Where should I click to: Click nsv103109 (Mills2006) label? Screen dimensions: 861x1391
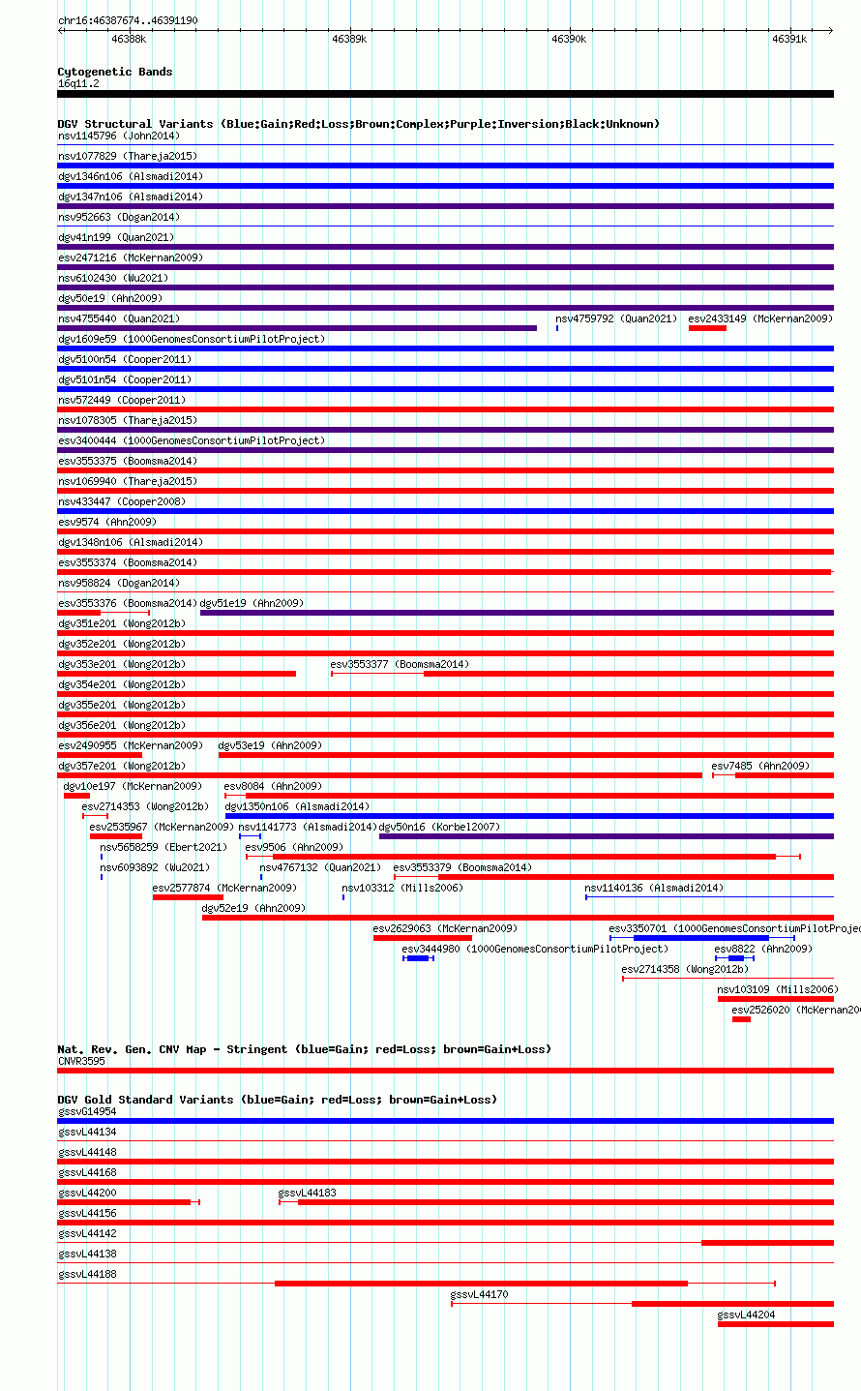(x=778, y=989)
